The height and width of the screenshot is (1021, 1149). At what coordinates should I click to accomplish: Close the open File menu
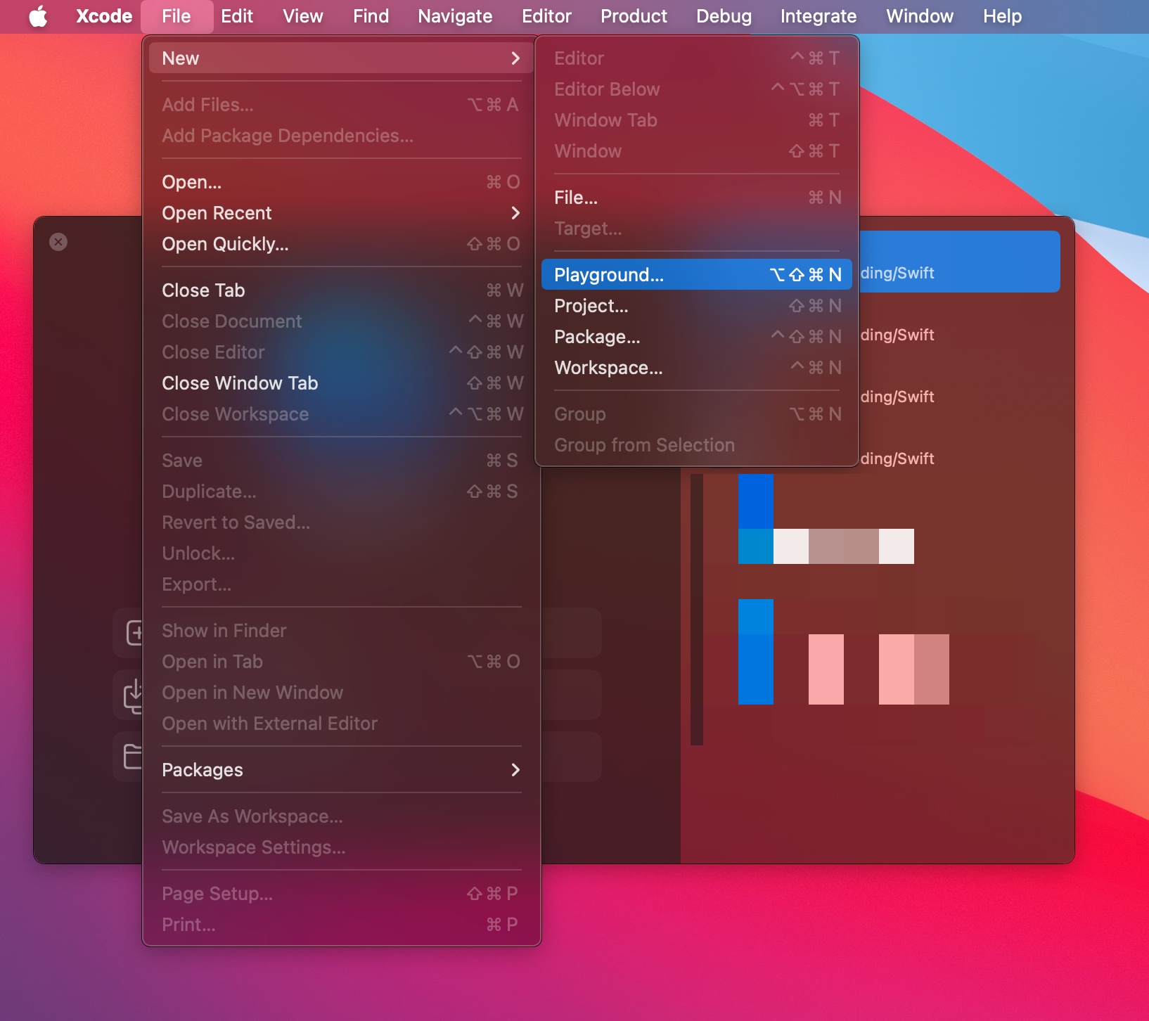pos(176,16)
